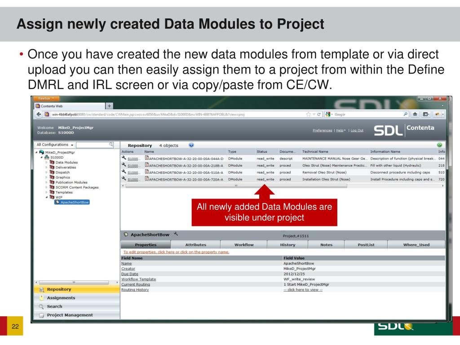The height and width of the screenshot is (345, 460).
Task: Click the browser search magnifier icon
Action: 405,114
